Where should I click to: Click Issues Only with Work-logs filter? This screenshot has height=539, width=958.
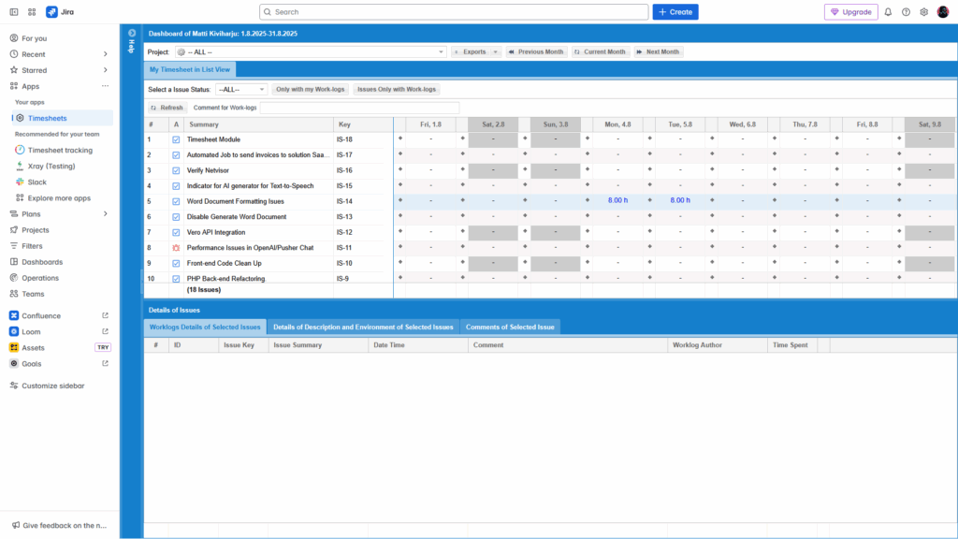tap(397, 89)
